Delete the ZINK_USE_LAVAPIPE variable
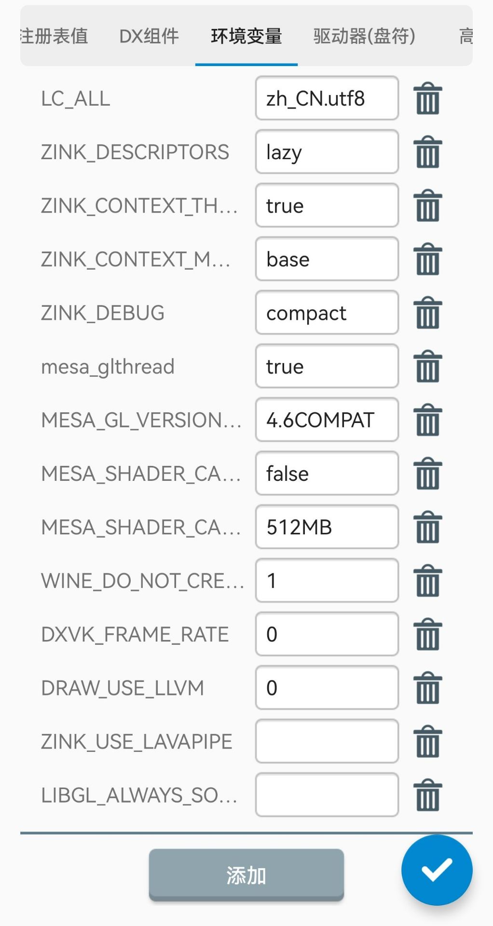 [427, 741]
